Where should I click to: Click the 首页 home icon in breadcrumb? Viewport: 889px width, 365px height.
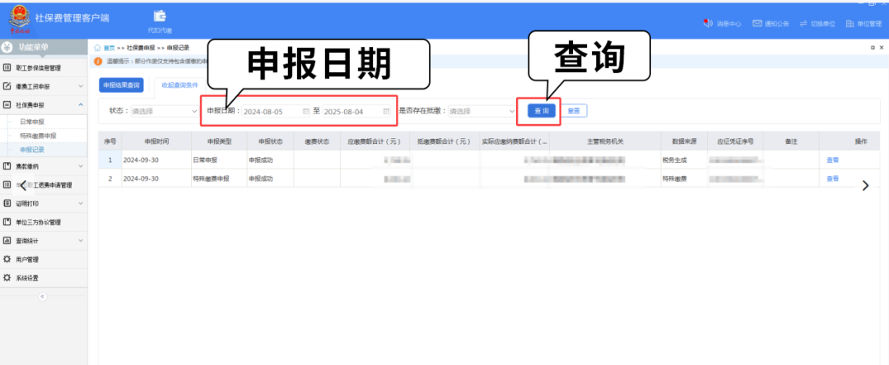pyautogui.click(x=99, y=48)
